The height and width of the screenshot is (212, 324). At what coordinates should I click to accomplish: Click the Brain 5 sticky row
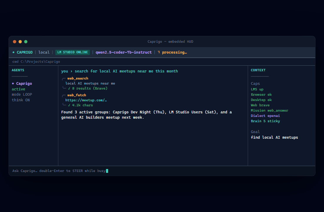[x=265, y=121]
